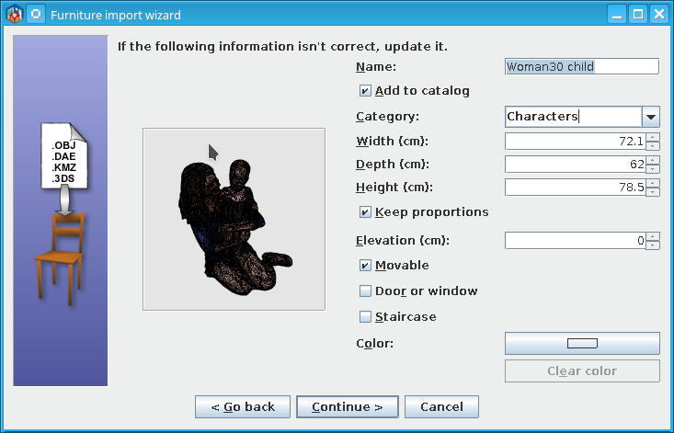This screenshot has width=674, height=433.
Task: Click the Clear color button
Action: coord(582,371)
